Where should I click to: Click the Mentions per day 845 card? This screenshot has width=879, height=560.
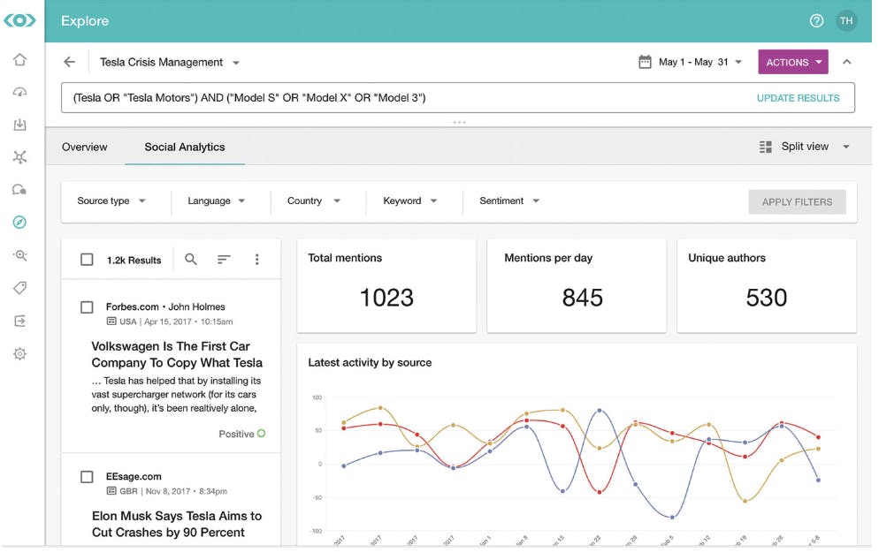[x=577, y=285]
